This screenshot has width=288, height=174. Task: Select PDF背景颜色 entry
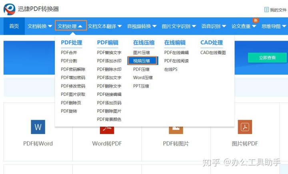[x=109, y=119]
